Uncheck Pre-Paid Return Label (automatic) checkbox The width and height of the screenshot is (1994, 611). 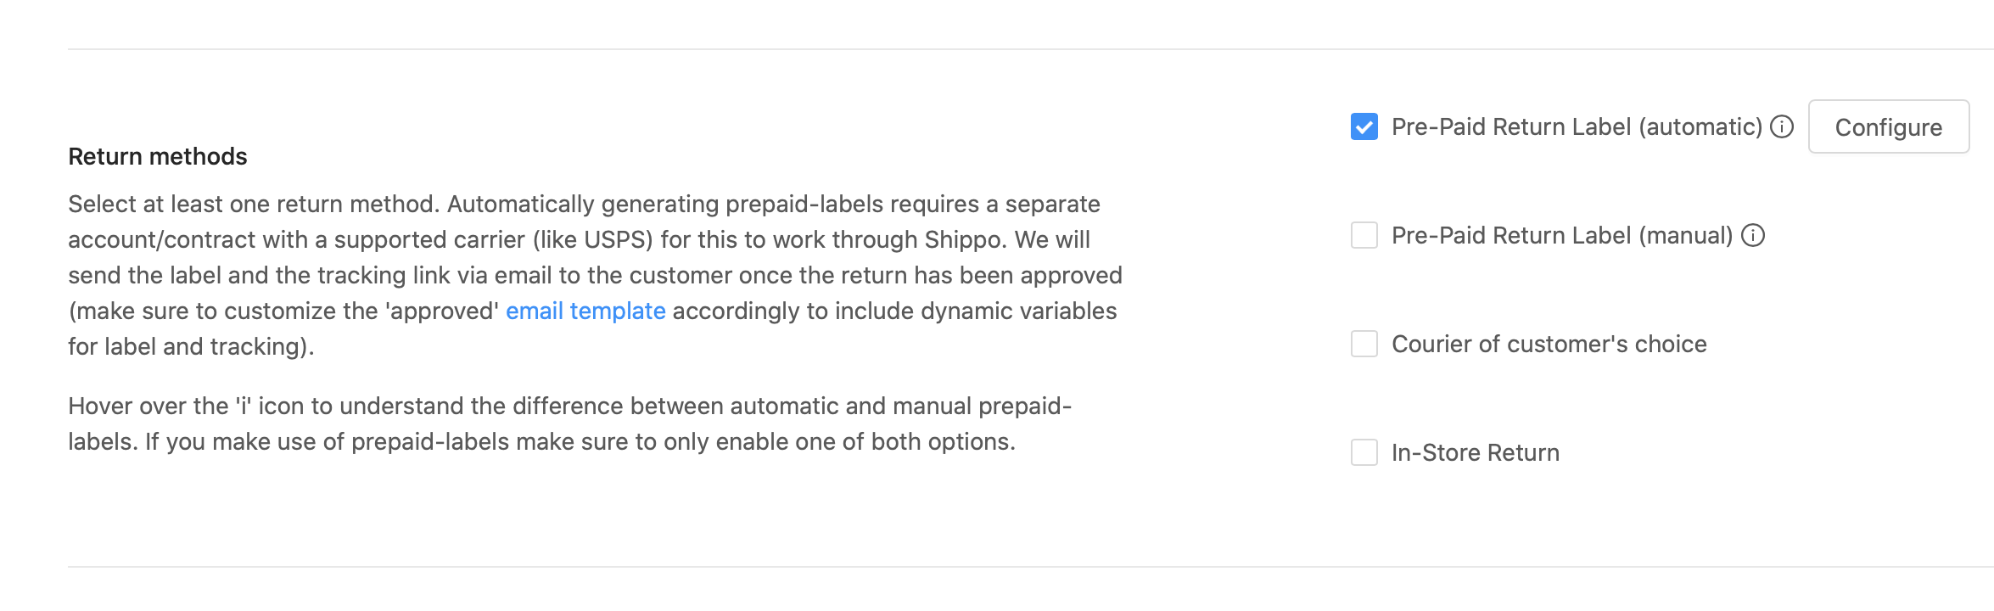(x=1364, y=126)
